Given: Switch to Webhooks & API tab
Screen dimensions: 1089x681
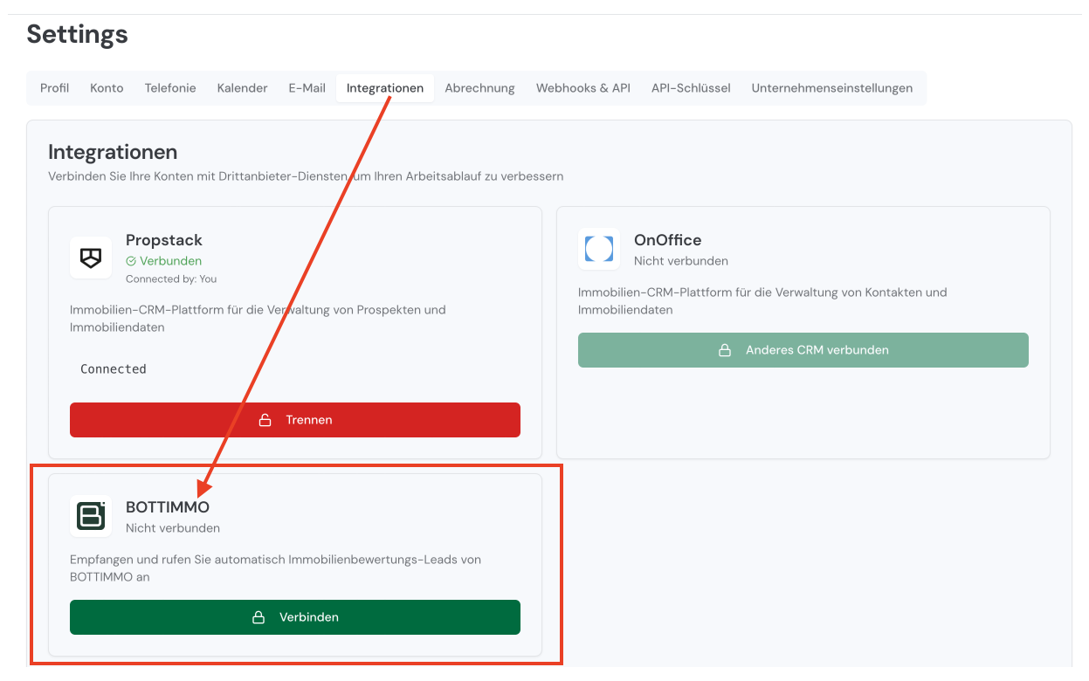Looking at the screenshot, I should tap(583, 88).
